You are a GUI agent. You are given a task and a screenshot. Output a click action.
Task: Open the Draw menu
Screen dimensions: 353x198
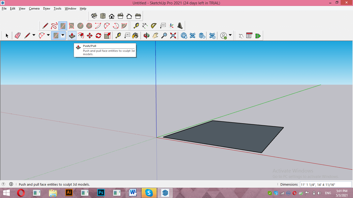click(x=47, y=9)
